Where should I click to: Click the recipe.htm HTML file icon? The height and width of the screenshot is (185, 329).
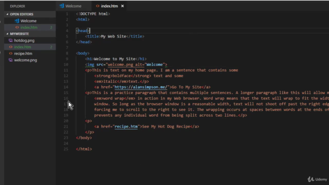(11, 53)
